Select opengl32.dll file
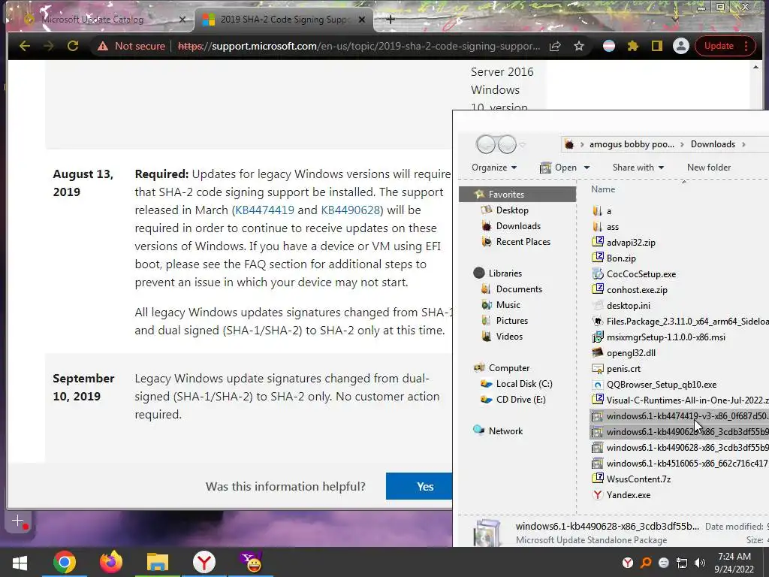Screen dimensions: 769x577 tap(631, 353)
